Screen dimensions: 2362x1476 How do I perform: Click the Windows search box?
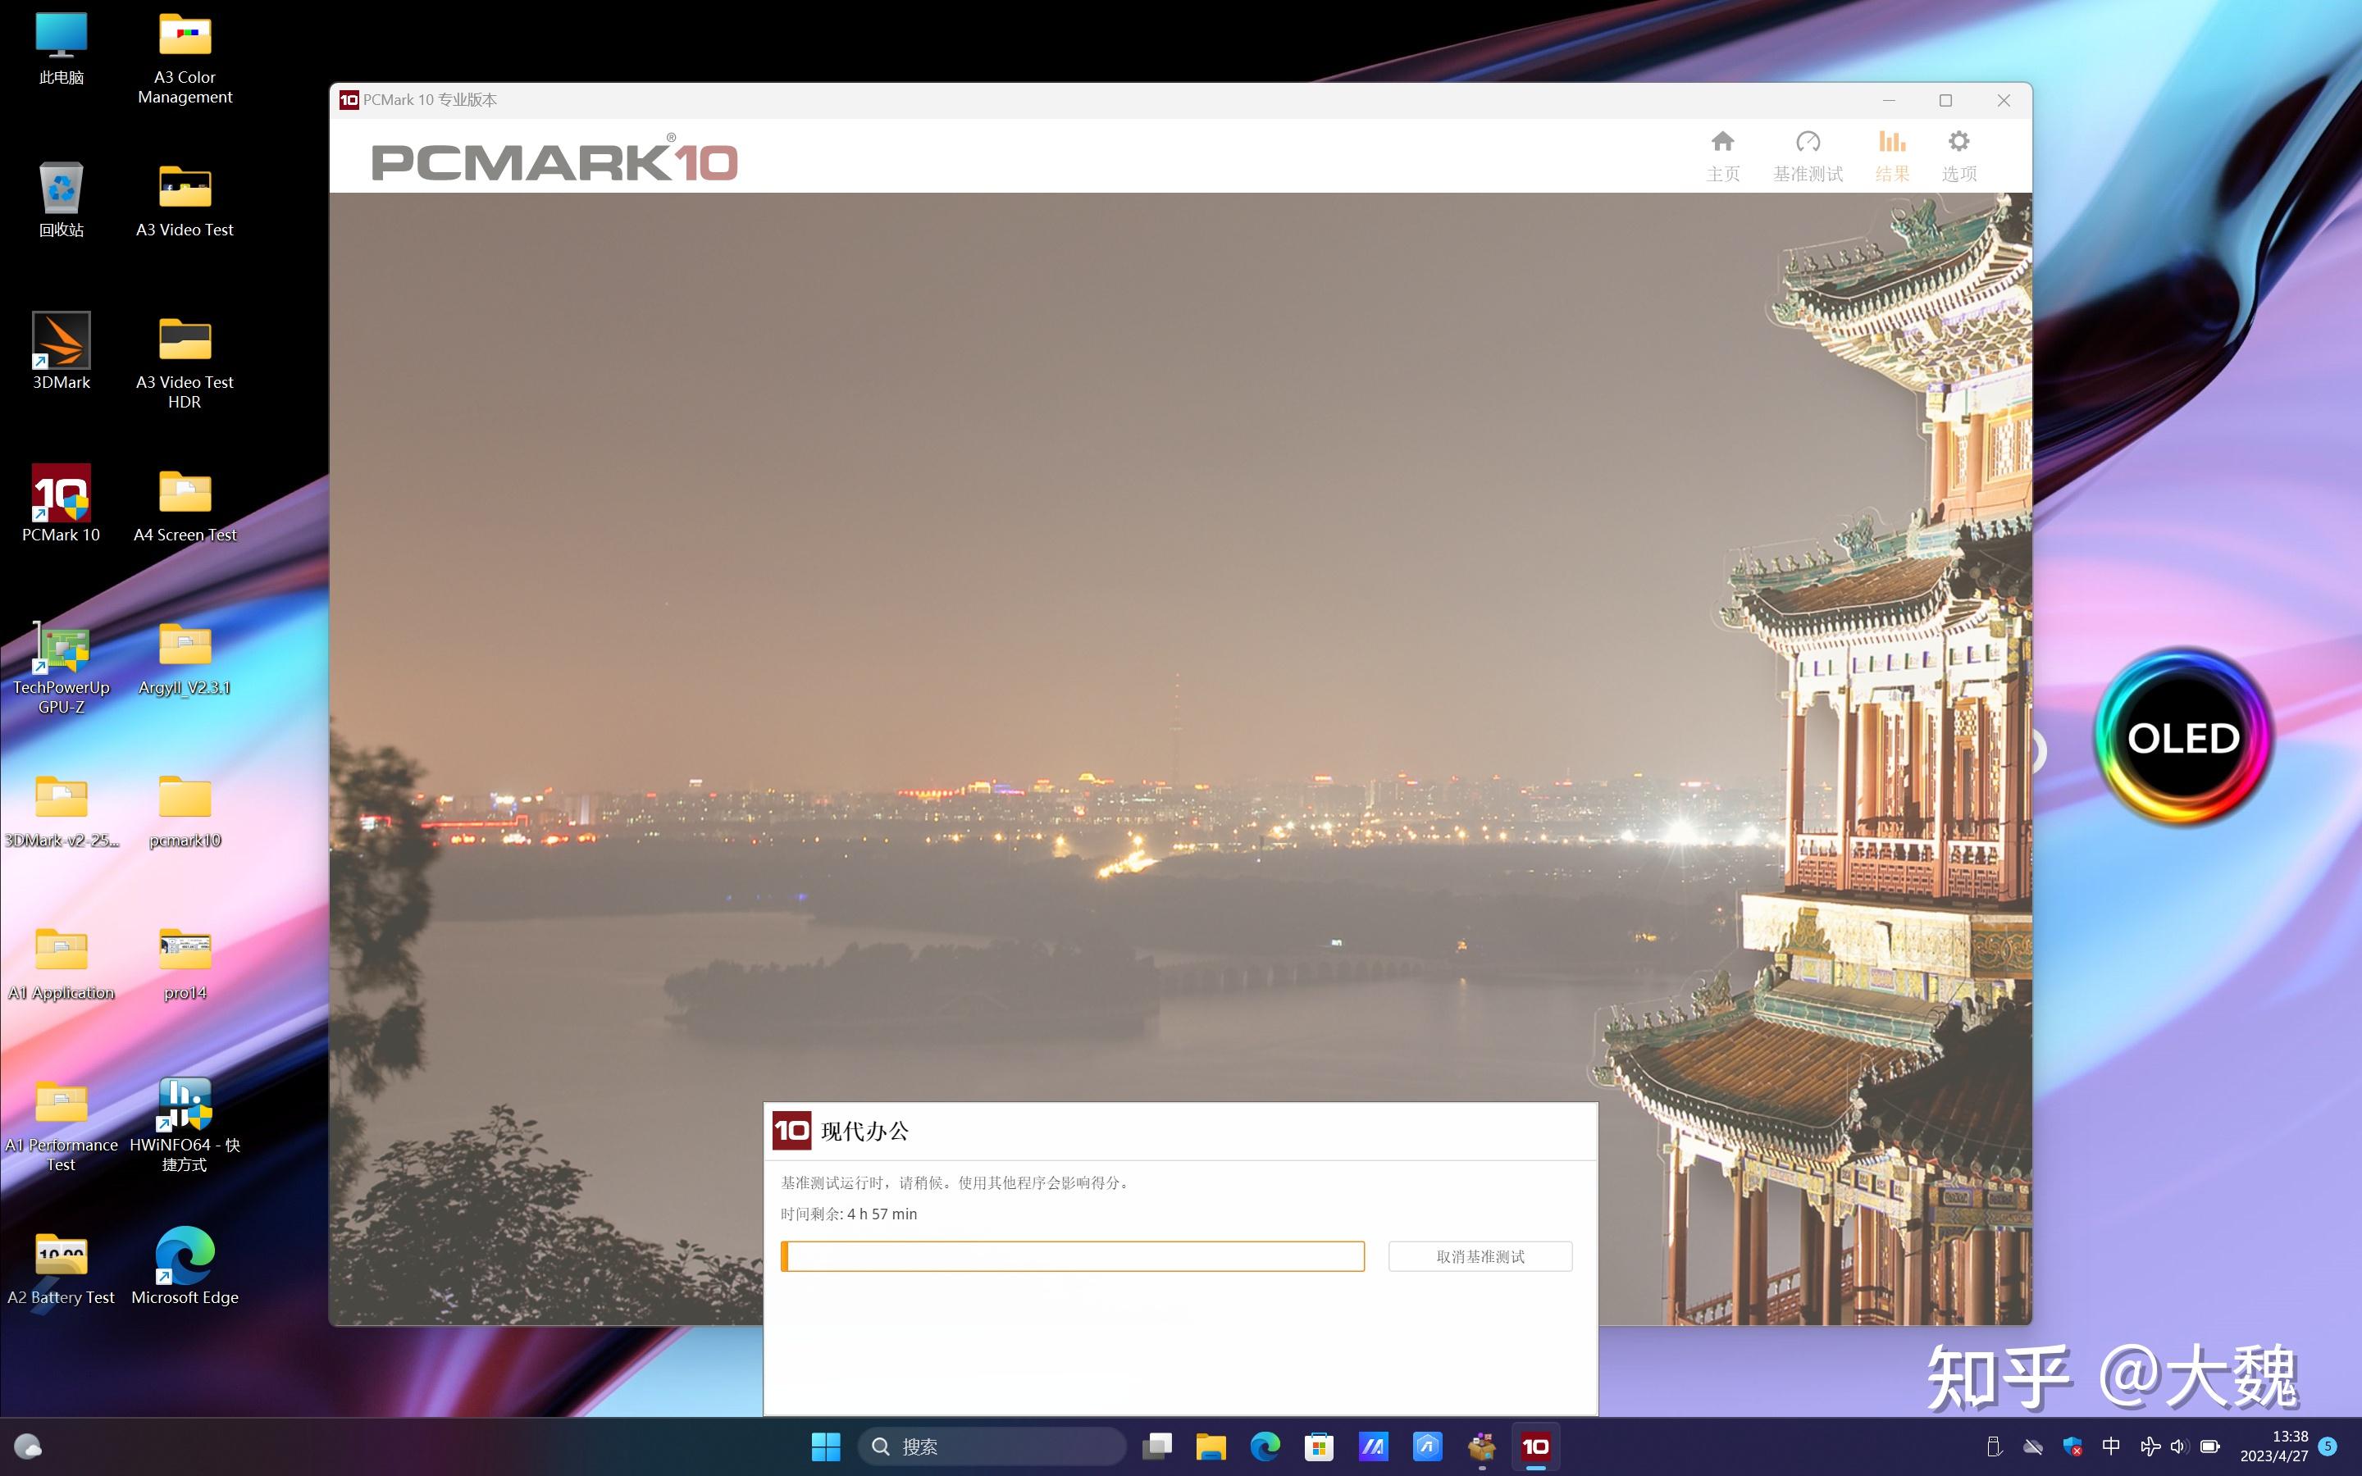989,1446
